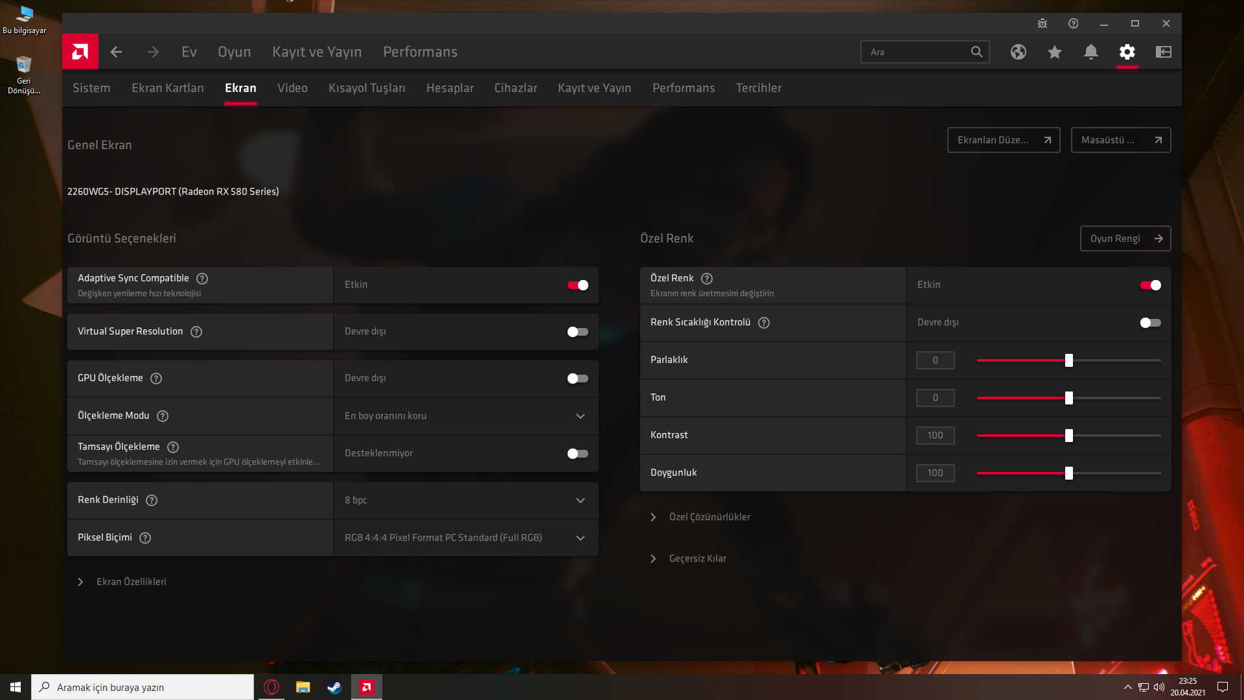This screenshot has height=700, width=1244.
Task: Click the AMD logo home icon
Action: (80, 52)
